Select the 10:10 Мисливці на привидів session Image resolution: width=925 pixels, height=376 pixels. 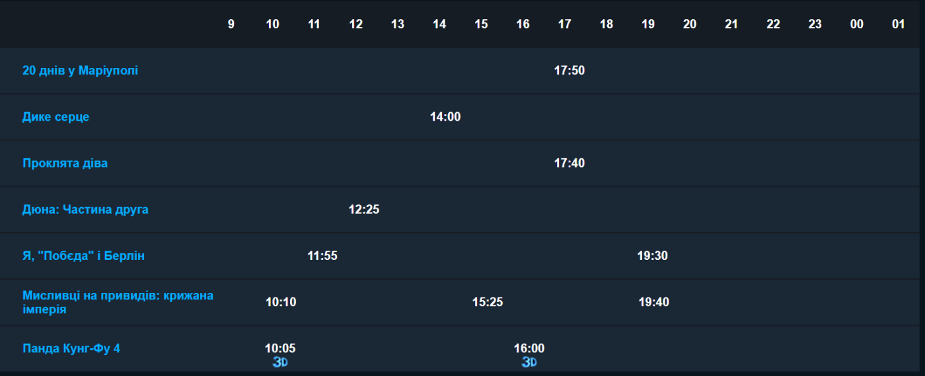[x=281, y=302]
